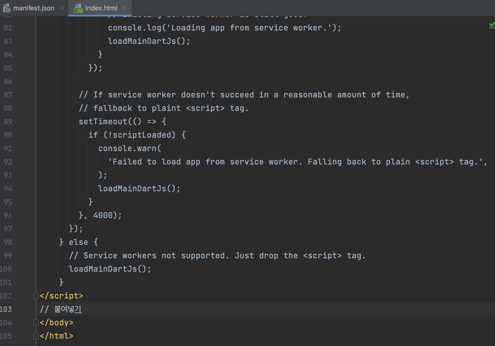495x346 pixels.
Task: Click line number 82 in the gutter
Action: [x=8, y=28]
